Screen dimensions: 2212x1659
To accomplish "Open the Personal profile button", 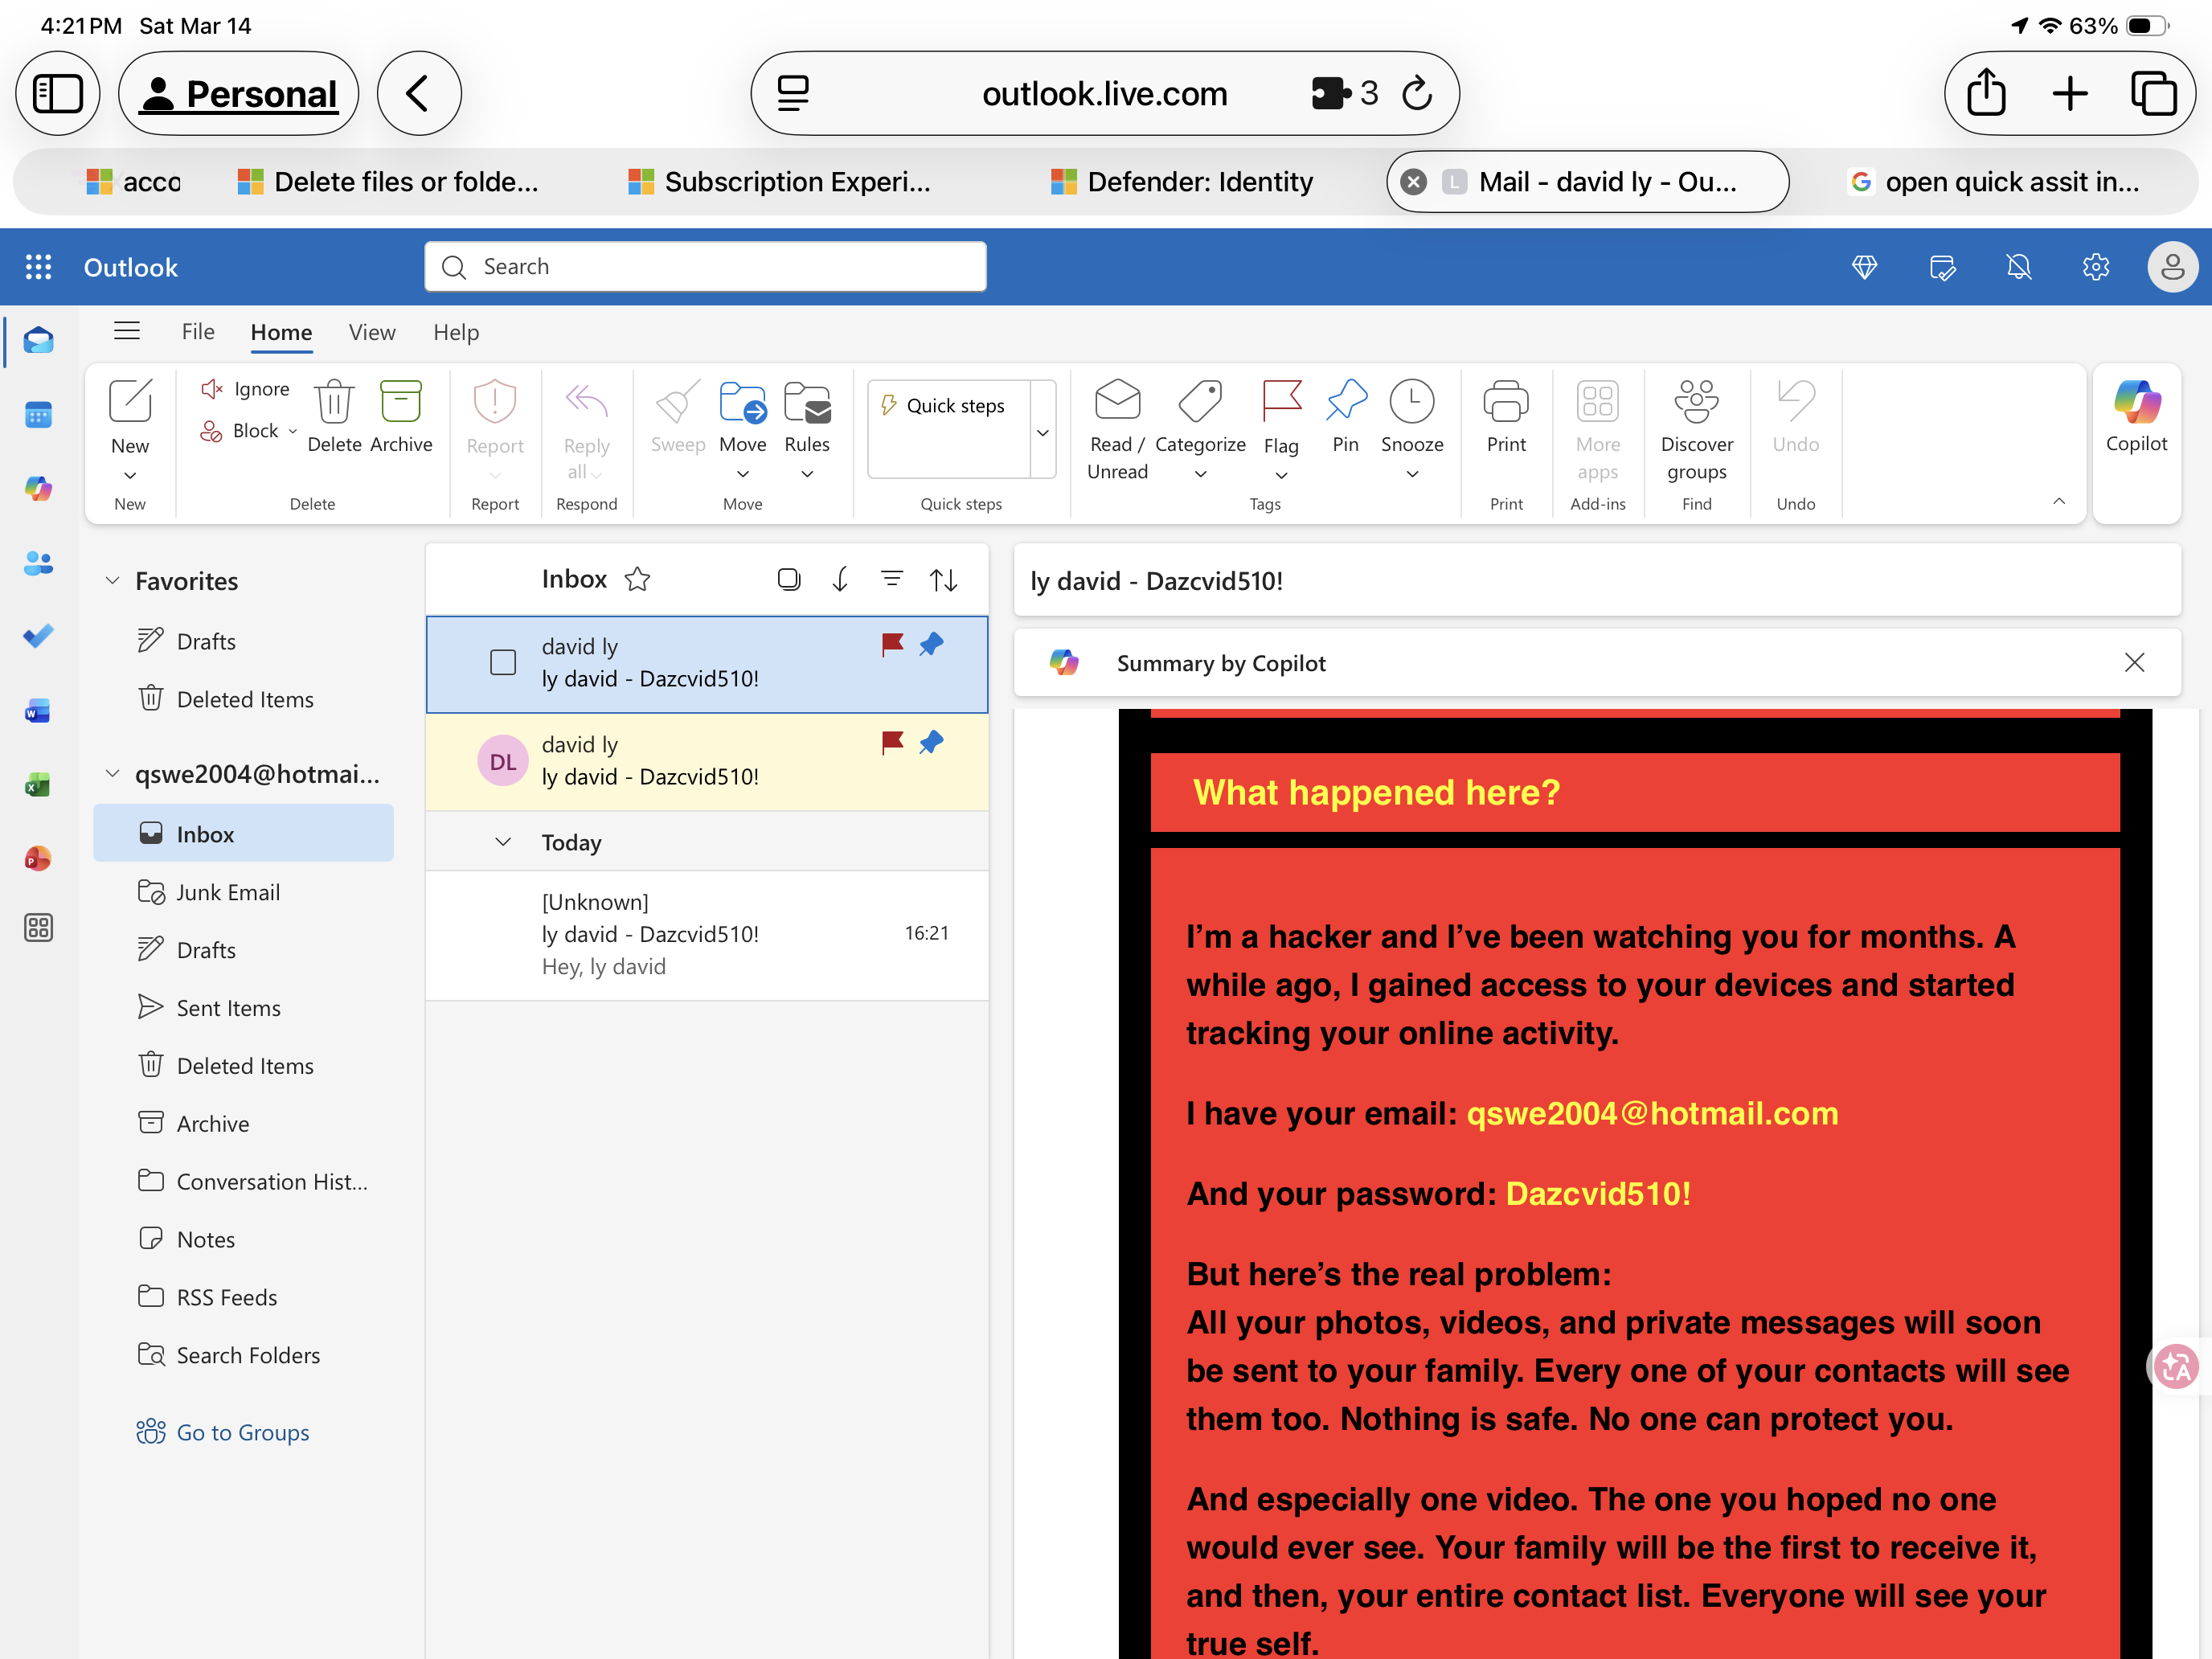I will point(239,93).
